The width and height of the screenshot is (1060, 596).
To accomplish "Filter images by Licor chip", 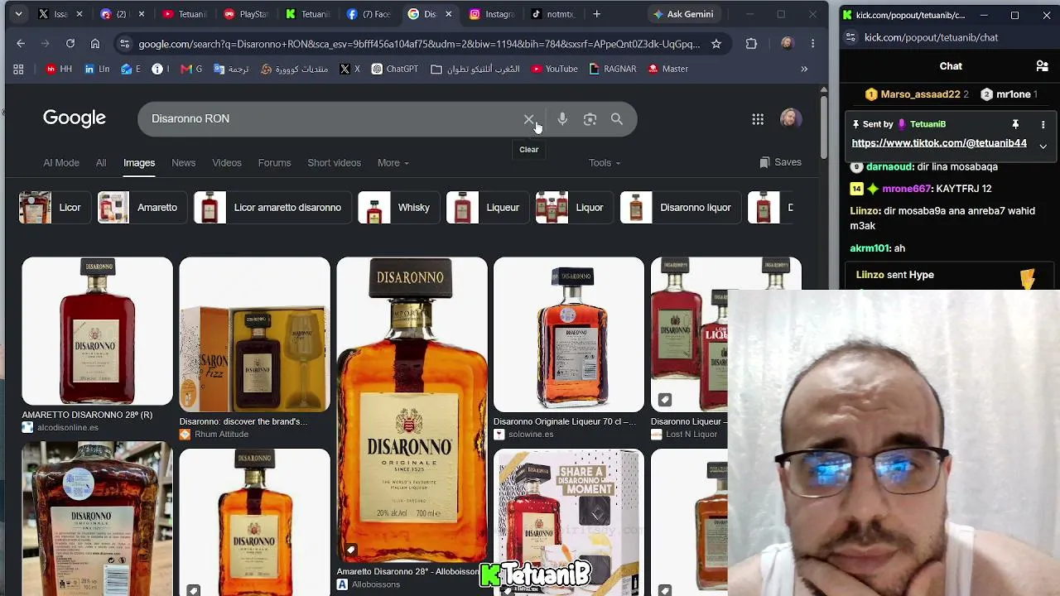I will click(53, 208).
